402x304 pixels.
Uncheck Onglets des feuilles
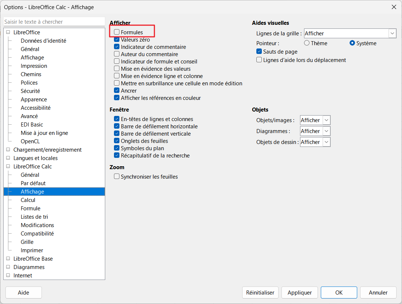coord(117,141)
